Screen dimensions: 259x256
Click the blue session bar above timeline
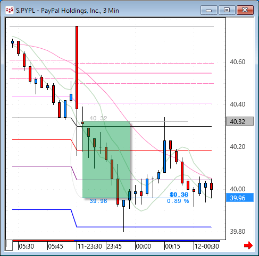(x=147, y=241)
